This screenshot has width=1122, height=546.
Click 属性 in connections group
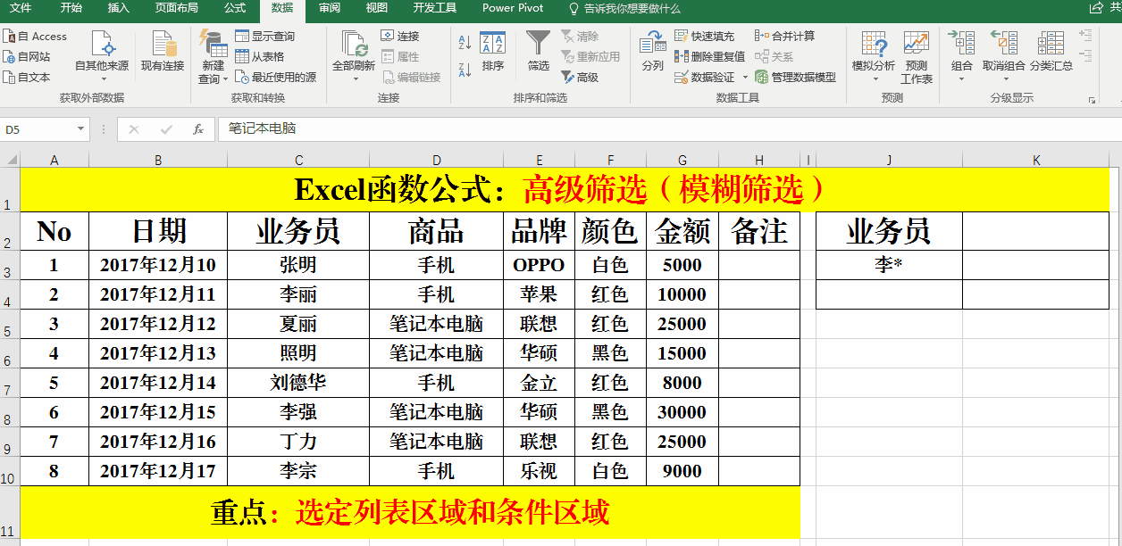coord(400,57)
